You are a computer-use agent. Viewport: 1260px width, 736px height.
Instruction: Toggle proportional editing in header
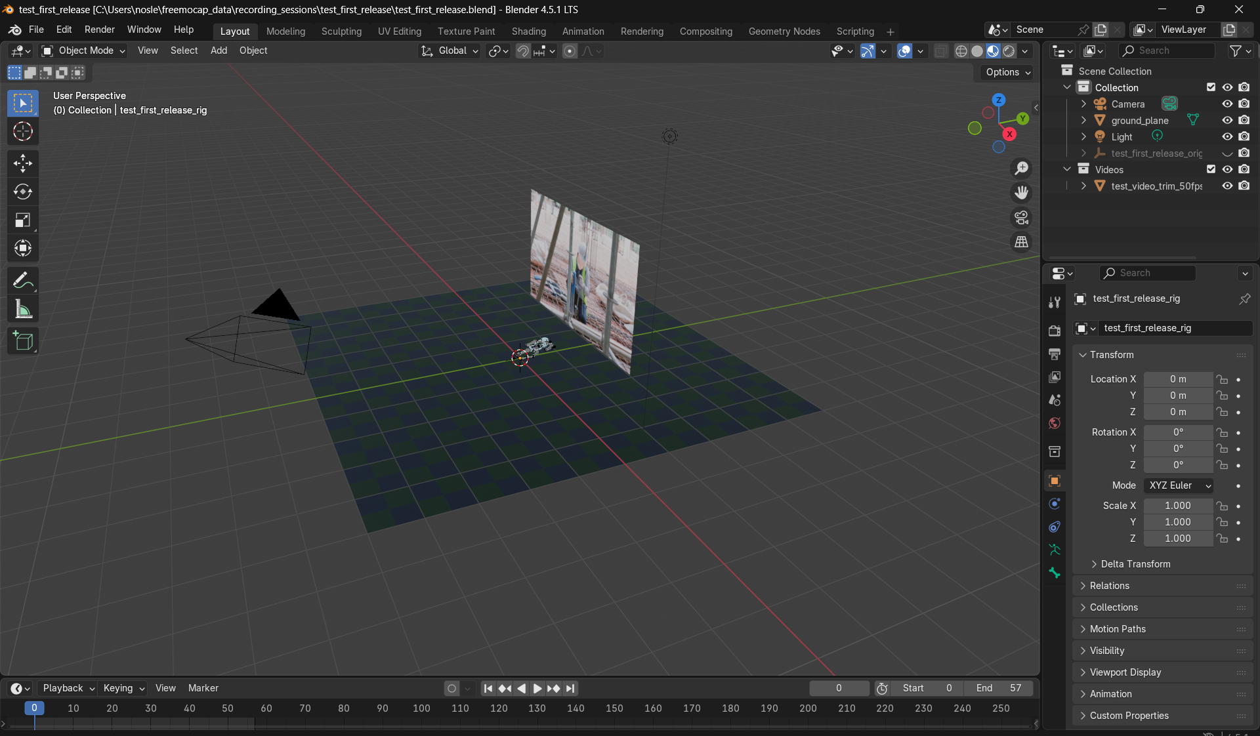pos(570,51)
